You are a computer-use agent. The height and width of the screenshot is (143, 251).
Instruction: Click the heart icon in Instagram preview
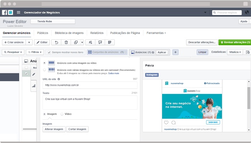tap(166, 122)
